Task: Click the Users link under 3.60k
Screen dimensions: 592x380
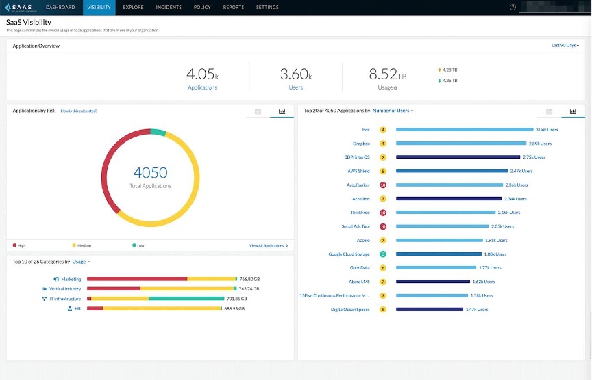Action: pyautogui.click(x=295, y=87)
